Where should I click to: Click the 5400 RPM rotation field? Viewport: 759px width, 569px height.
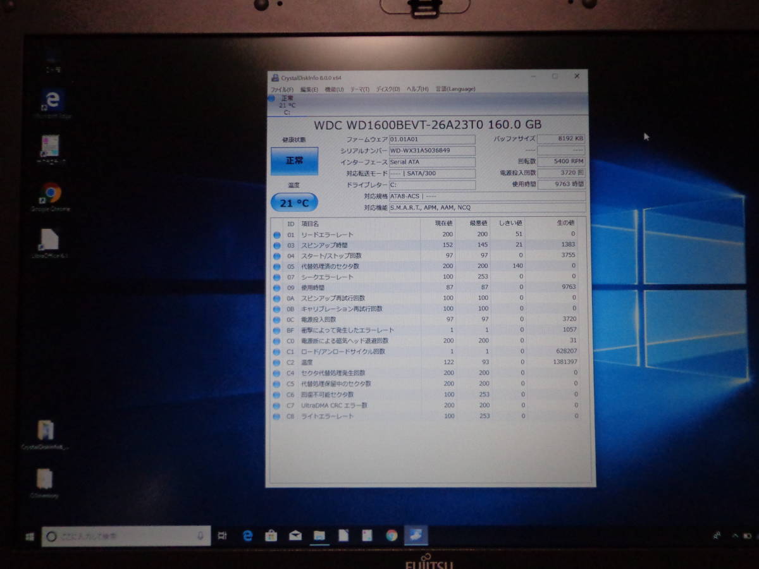[562, 161]
